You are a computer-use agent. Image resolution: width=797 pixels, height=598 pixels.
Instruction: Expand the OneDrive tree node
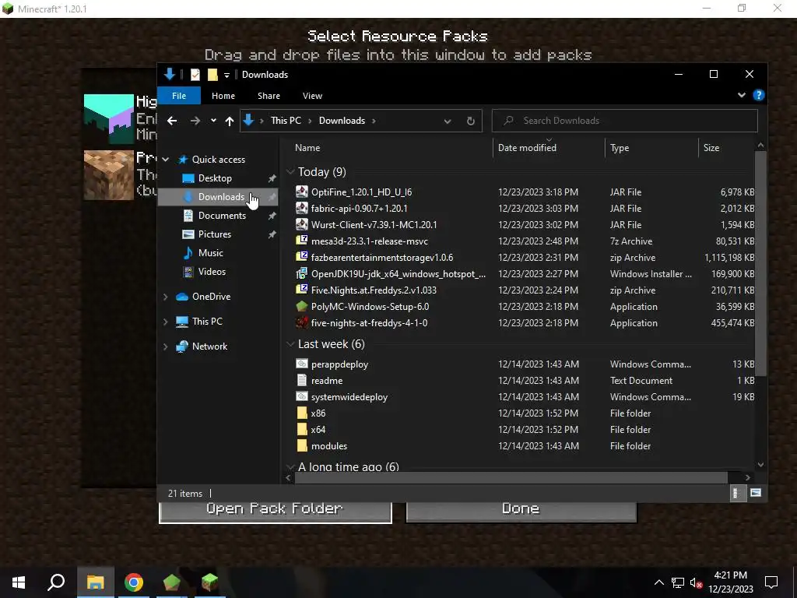click(x=166, y=297)
